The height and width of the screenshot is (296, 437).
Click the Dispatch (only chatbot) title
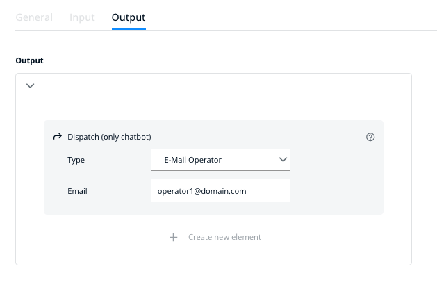[x=109, y=137]
